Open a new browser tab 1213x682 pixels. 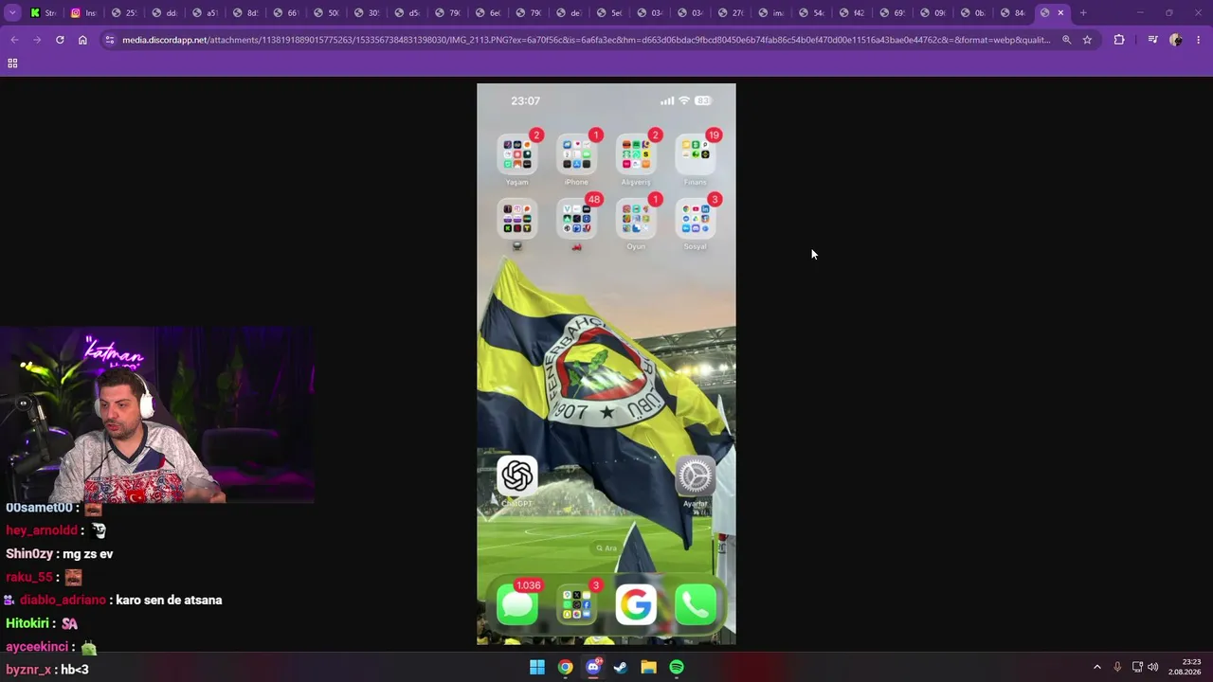1083,13
